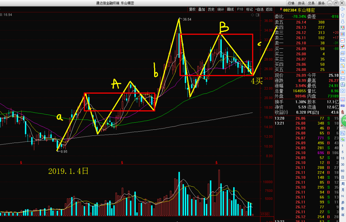Click the 画线 draw line toolbar button
This screenshot has width=346, height=222.
230,9
